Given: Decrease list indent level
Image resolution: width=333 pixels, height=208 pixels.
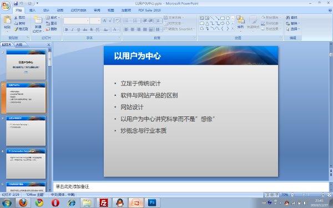Looking at the screenshot, I should [x=145, y=21].
